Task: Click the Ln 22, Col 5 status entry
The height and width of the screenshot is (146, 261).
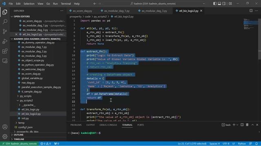Action: click(x=192, y=144)
